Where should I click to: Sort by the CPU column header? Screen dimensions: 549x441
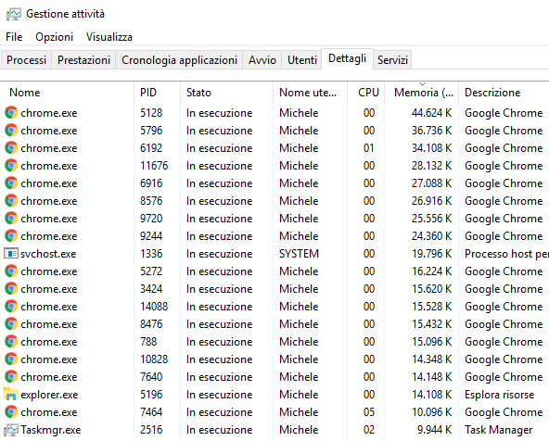tap(366, 93)
